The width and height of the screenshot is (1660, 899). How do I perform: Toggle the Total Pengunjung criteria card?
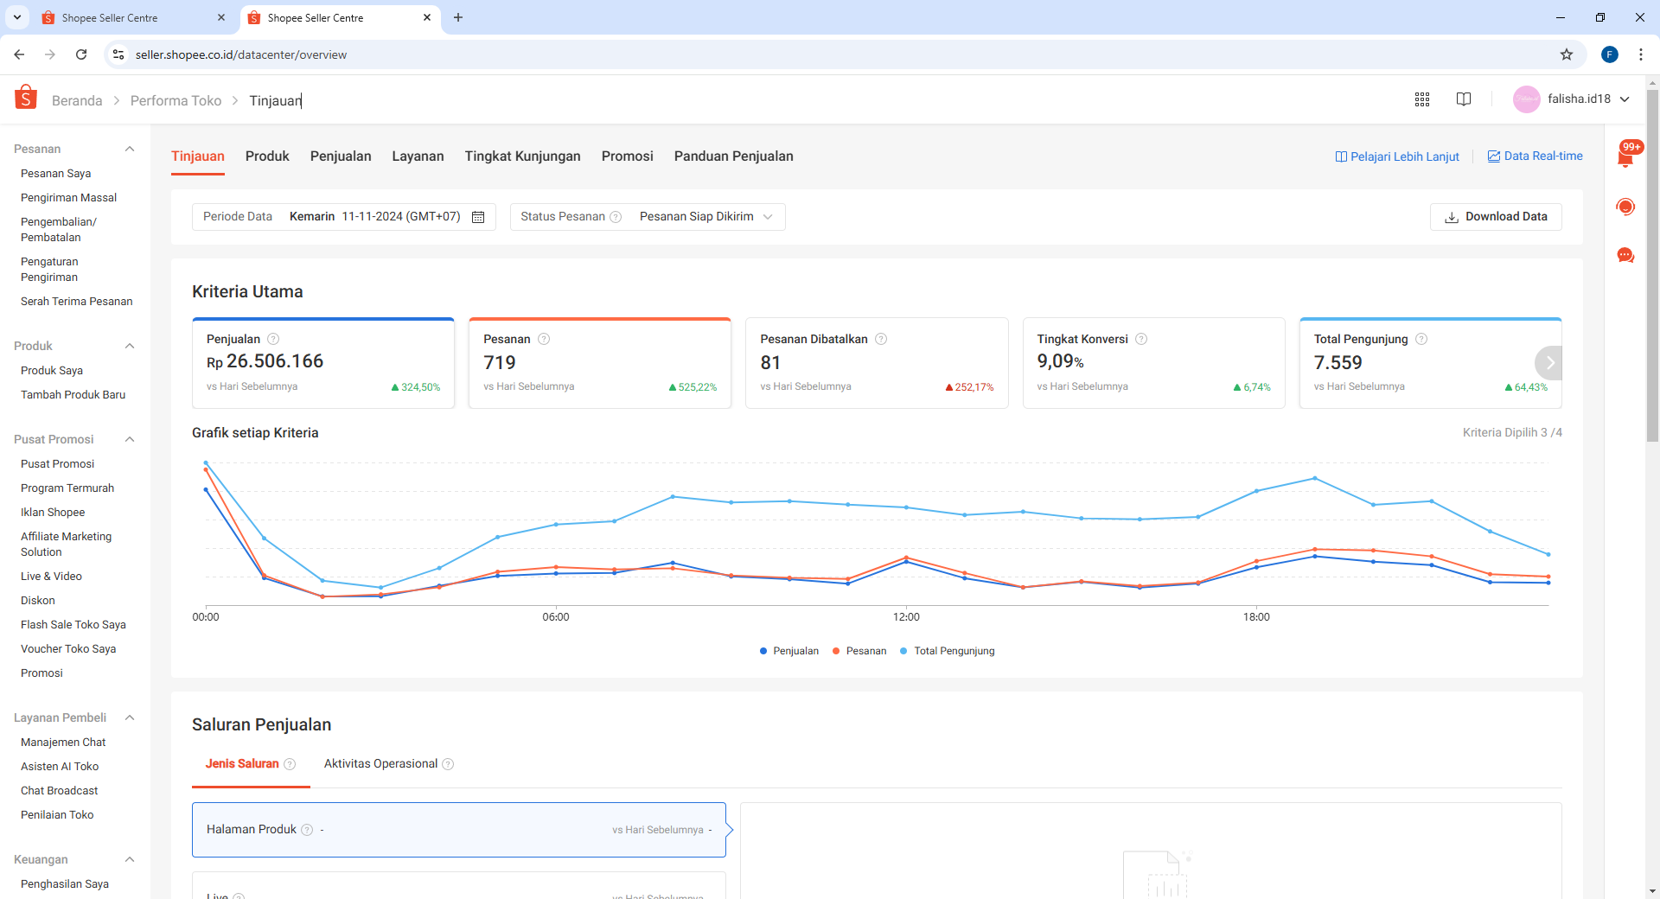click(x=1430, y=363)
